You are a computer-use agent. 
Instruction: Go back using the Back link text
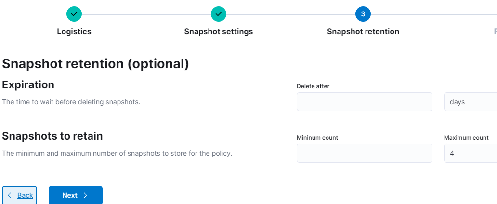tap(25, 195)
